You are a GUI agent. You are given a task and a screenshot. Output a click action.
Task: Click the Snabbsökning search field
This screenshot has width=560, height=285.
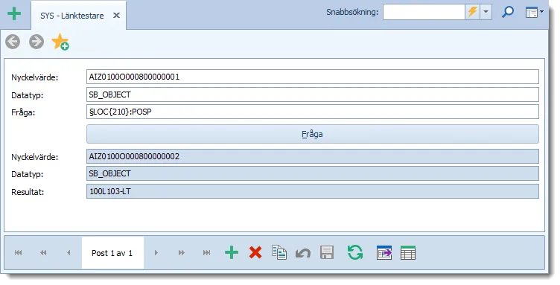(x=424, y=12)
